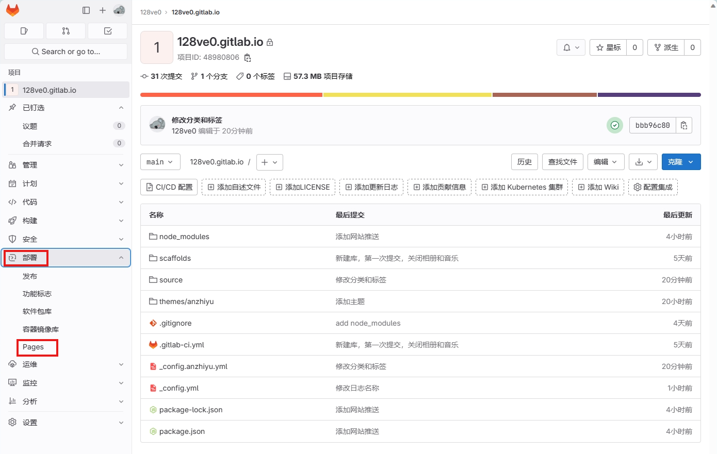
Task: Copy commit SHA bbb96c80 with clipboard icon
Action: [684, 125]
